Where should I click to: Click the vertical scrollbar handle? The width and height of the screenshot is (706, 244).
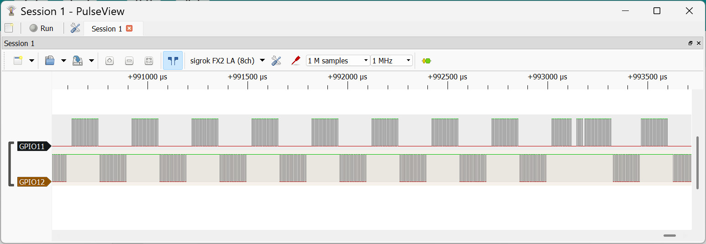[x=697, y=162]
